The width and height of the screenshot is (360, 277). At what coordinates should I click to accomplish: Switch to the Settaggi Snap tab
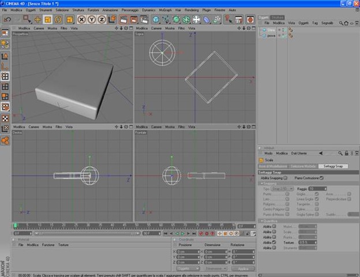click(333, 166)
